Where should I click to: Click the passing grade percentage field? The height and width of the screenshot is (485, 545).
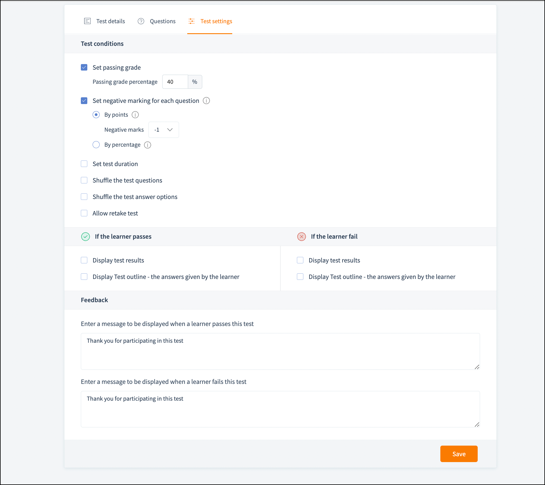coord(175,82)
